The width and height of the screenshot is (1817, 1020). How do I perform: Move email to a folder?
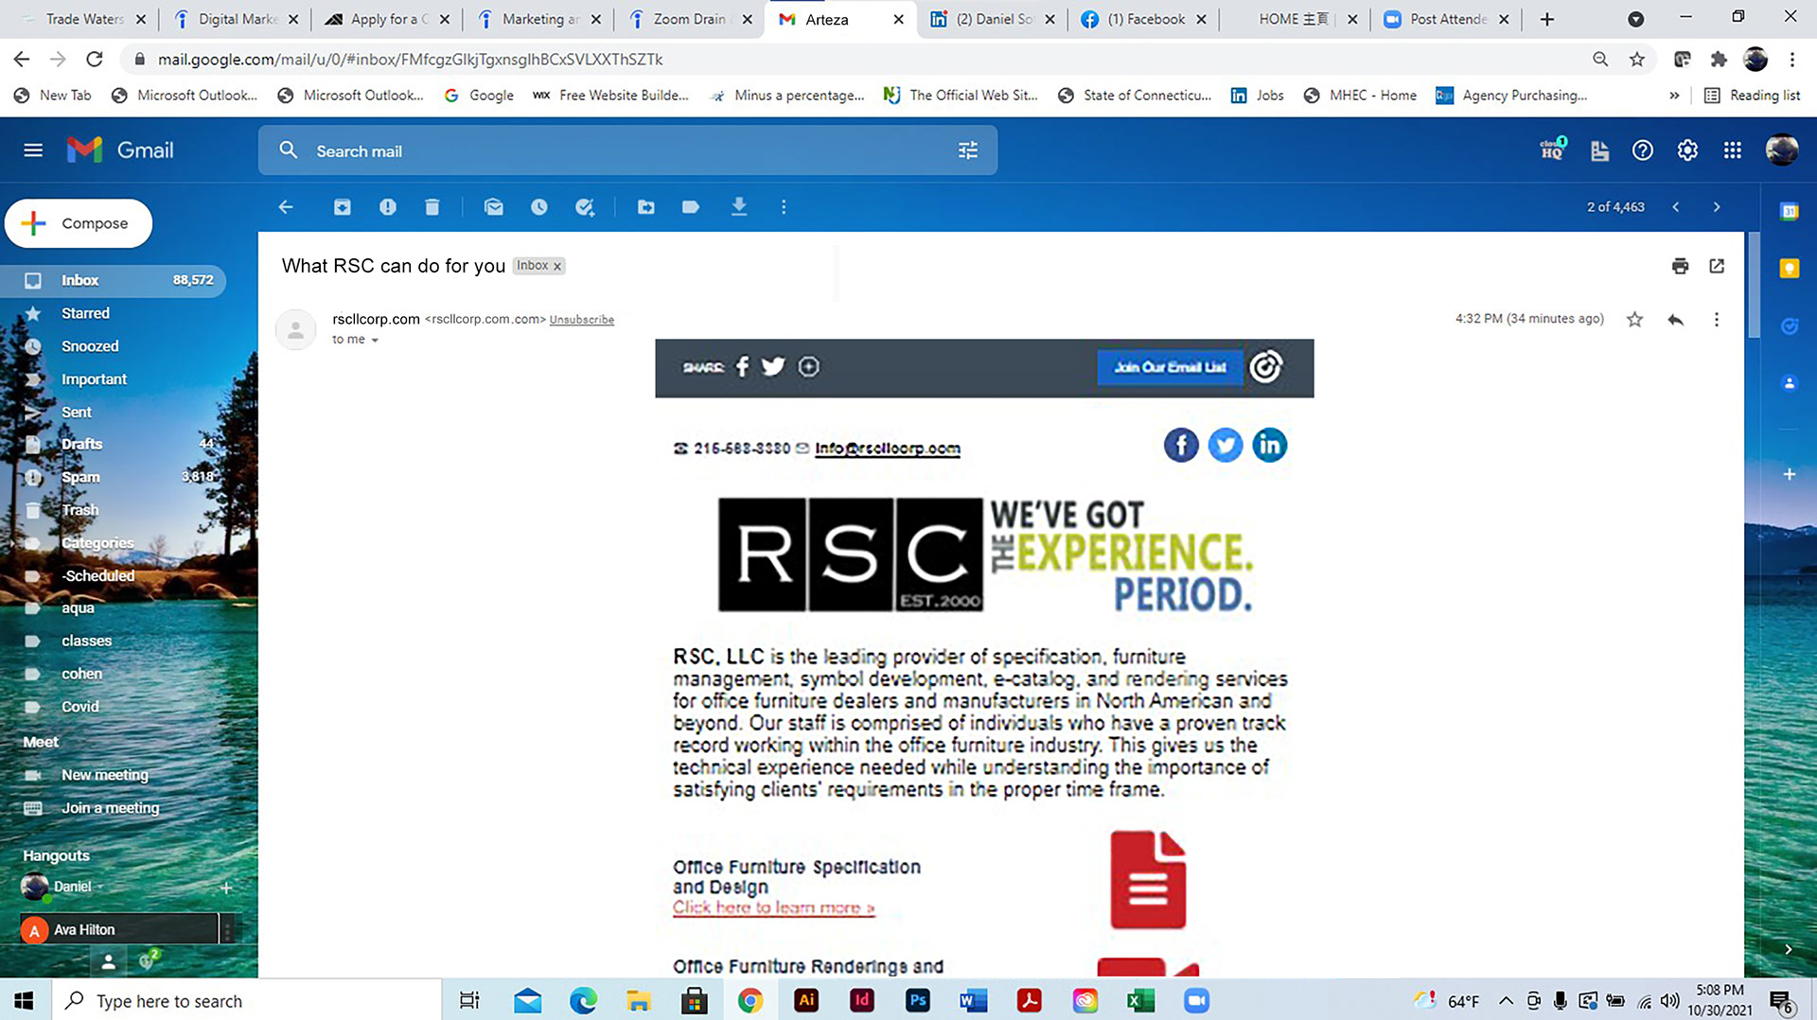[646, 207]
